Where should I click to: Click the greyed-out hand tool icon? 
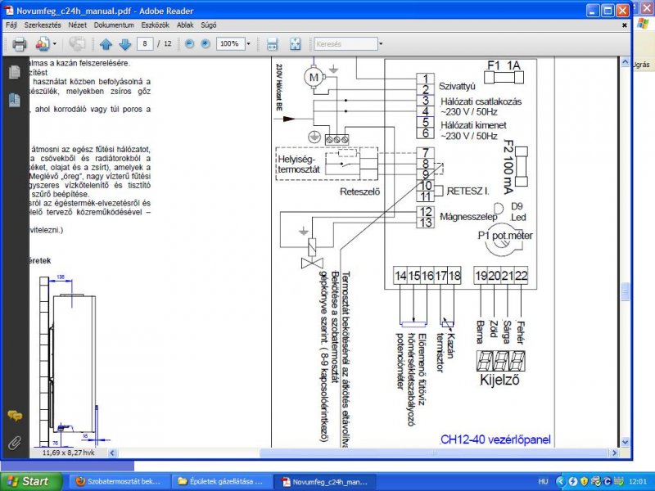(x=77, y=44)
